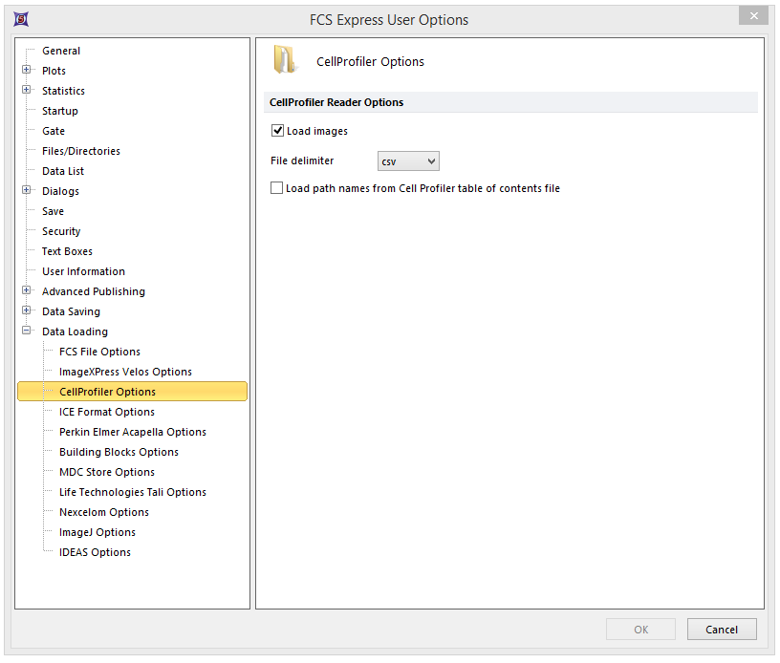Go to IDEAS Options
Image resolution: width=780 pixels, height=663 pixels.
pos(95,552)
